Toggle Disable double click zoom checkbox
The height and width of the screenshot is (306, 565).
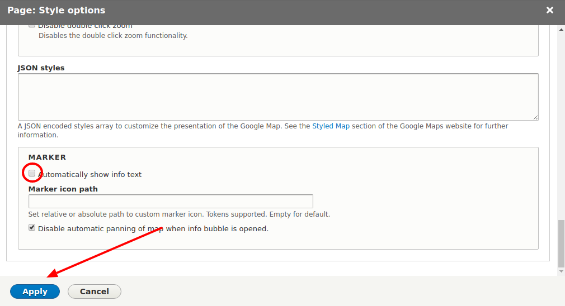(x=32, y=26)
